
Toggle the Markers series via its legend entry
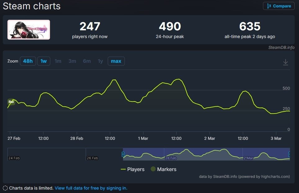tap(166, 169)
